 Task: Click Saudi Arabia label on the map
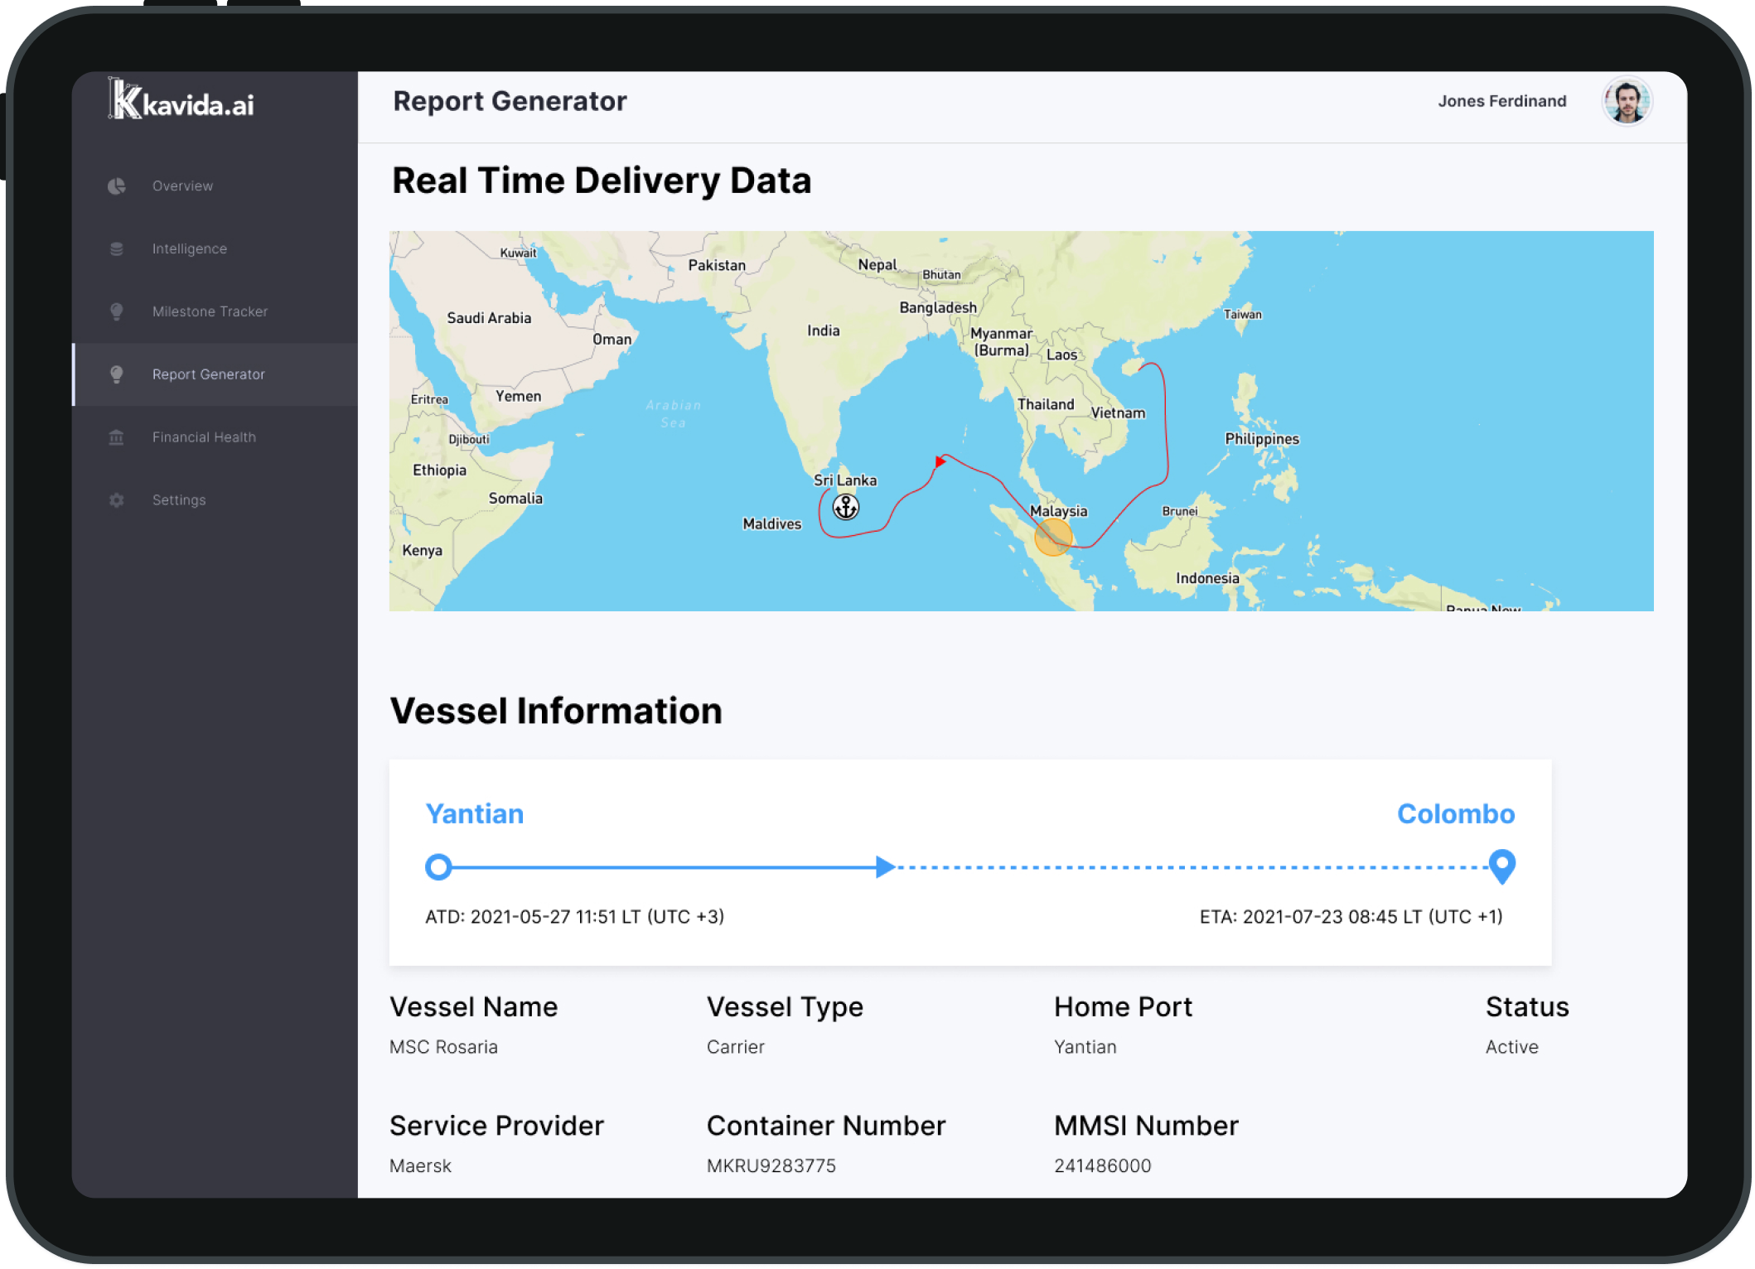489,318
